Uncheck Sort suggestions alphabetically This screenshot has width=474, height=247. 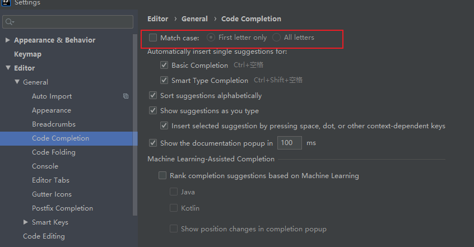pos(153,96)
